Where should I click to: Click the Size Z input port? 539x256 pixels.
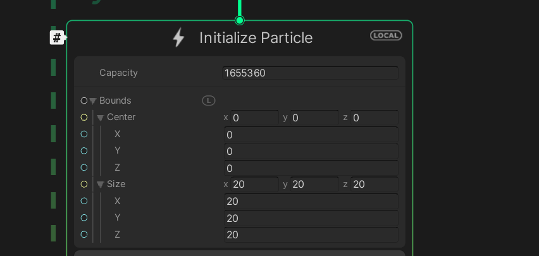click(84, 235)
